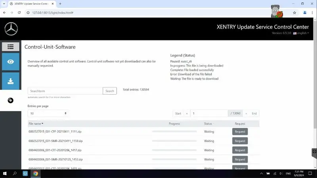
Task: Go to previous page with « button
Action: coord(187,114)
